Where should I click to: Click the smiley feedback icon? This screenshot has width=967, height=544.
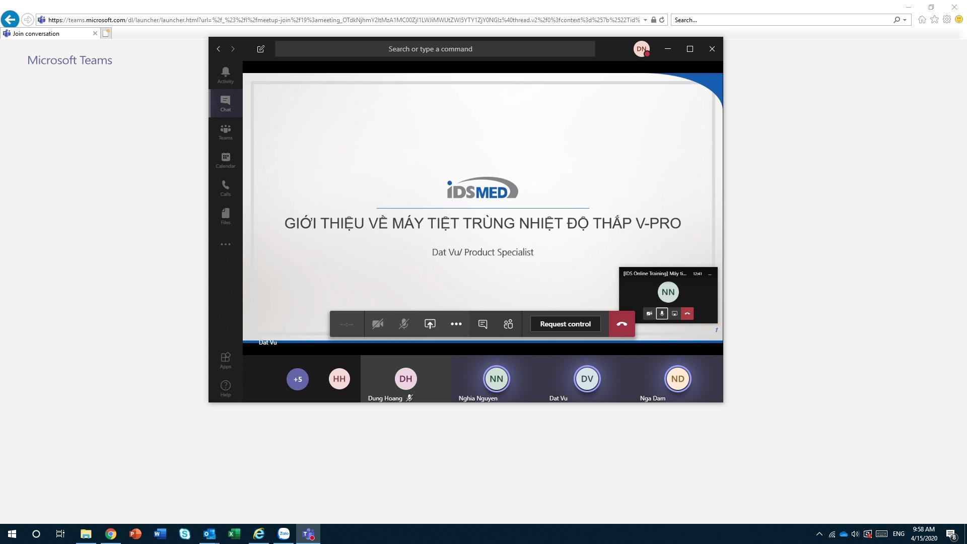coord(959,20)
